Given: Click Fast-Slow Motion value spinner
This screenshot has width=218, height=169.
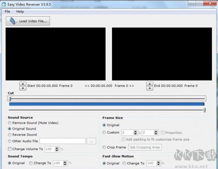Looking at the screenshot, I should pos(159,163).
